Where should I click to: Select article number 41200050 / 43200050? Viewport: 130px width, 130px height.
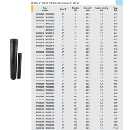pyautogui.click(x=45, y=77)
